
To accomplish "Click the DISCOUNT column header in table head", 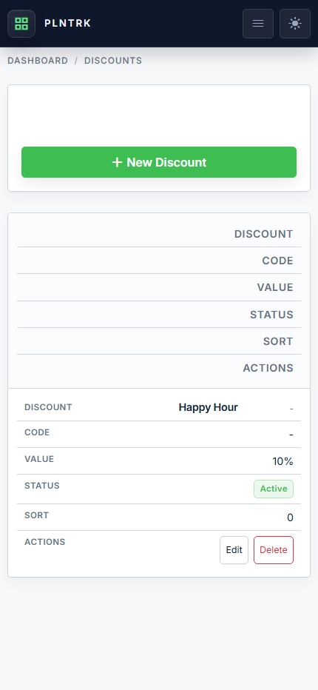I will (263, 234).
